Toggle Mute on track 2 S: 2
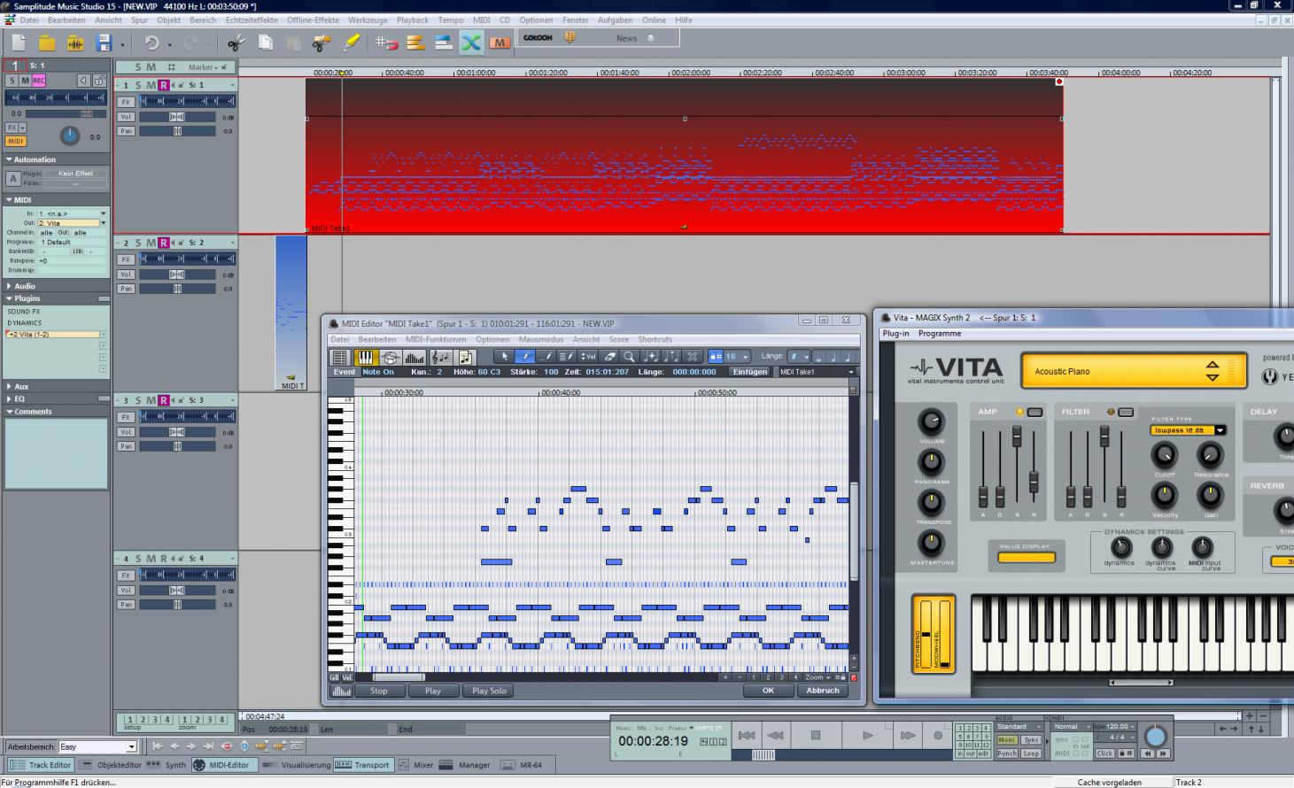This screenshot has height=788, width=1294. pyautogui.click(x=151, y=243)
